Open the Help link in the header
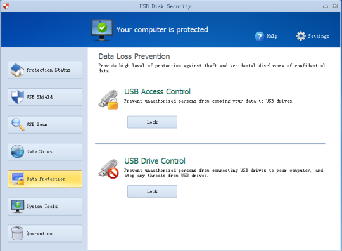 [272, 37]
